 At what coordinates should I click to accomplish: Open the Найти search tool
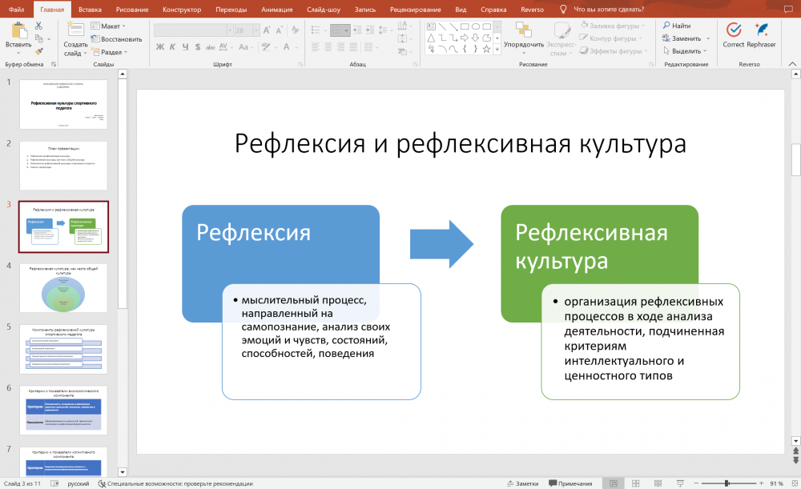(x=677, y=26)
